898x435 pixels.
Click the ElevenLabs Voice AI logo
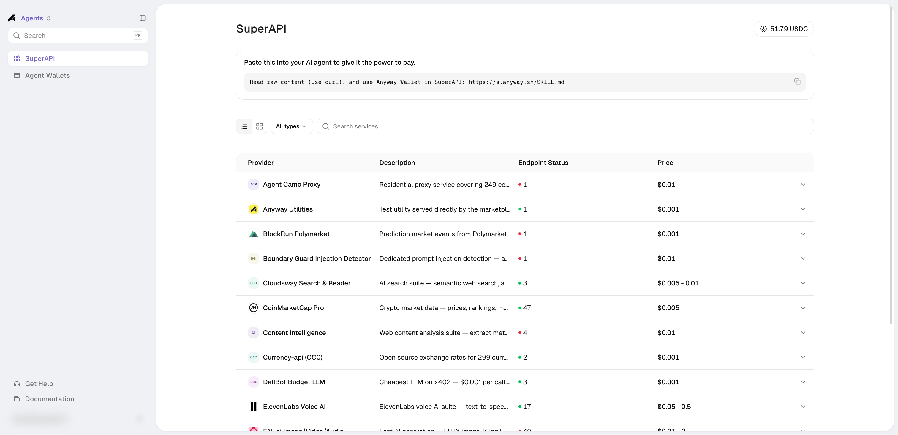(x=253, y=407)
